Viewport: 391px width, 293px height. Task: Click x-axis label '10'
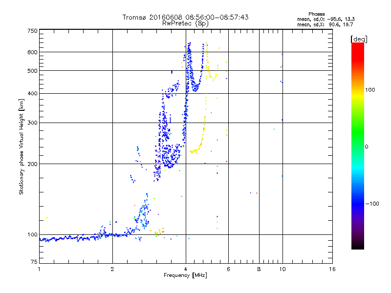click(282, 269)
